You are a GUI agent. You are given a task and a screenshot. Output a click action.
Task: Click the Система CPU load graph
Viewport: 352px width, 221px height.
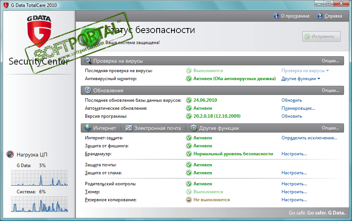coord(39,204)
